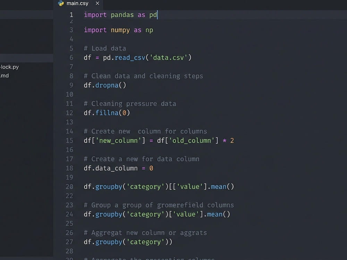
Task: Click line number 12 in gutter
Action: point(69,113)
